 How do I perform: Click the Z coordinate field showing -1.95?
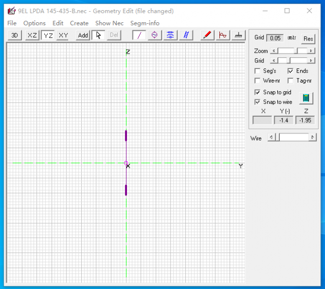pyautogui.click(x=305, y=120)
